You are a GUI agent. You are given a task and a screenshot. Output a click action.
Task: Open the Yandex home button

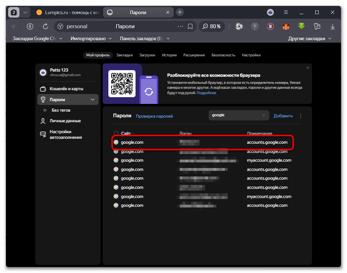pyautogui.click(x=30, y=26)
